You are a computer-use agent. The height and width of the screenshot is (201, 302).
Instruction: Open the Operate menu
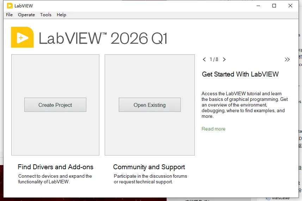26,15
